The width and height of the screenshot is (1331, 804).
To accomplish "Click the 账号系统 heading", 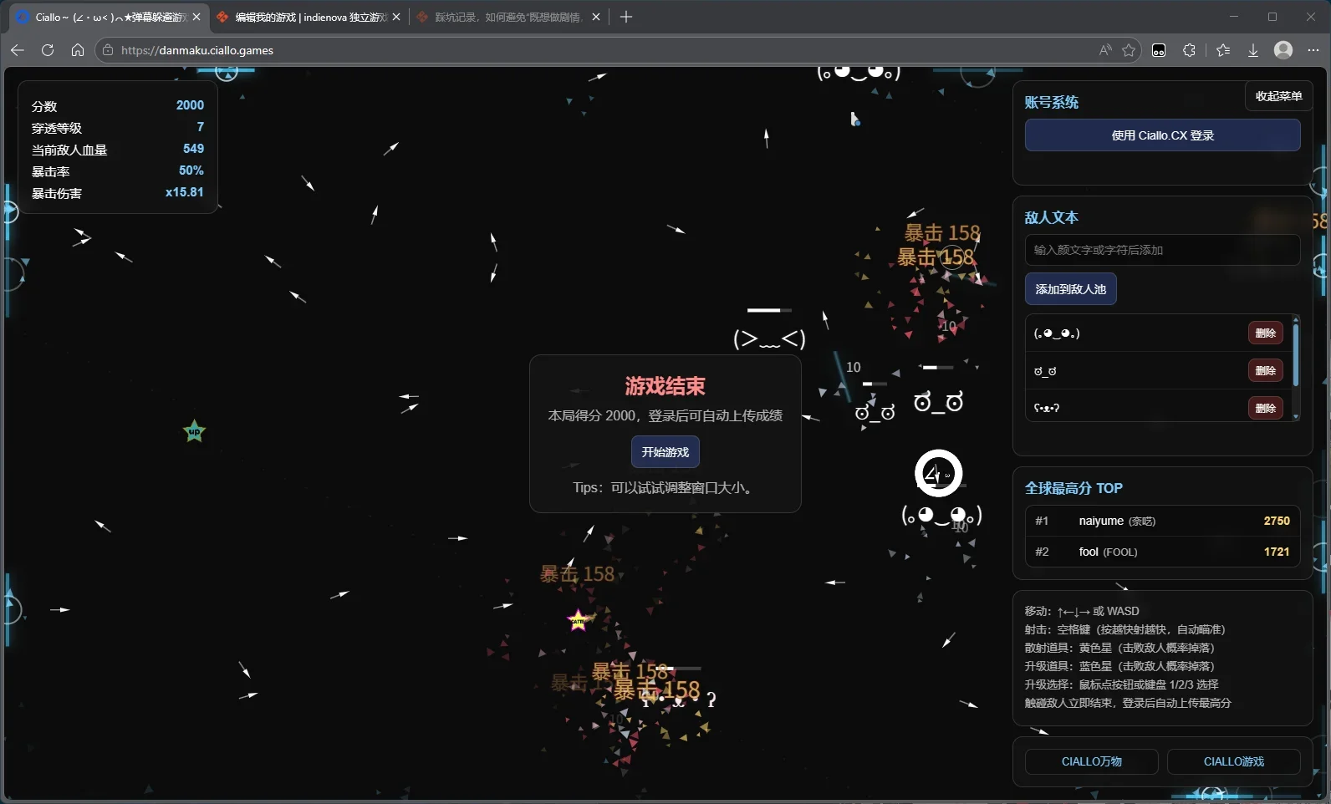I will 1052,102.
